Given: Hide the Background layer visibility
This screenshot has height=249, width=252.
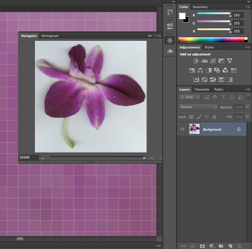Looking at the screenshot, I should [182, 129].
